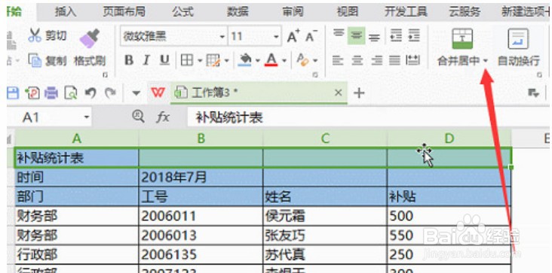This screenshot has width=552, height=273.
Task: Click the clear formatting eraser icon
Action: [x=302, y=60]
